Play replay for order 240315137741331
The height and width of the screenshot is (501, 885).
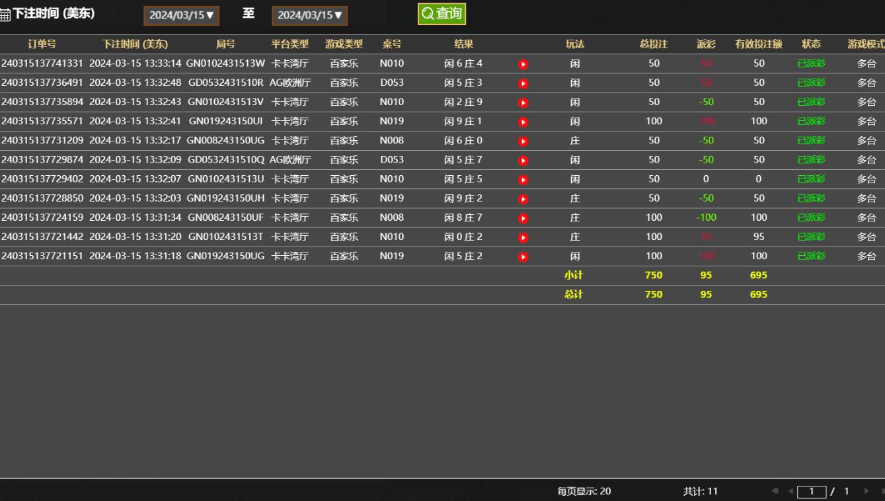tap(523, 64)
